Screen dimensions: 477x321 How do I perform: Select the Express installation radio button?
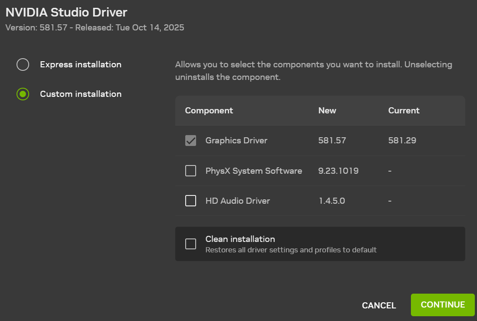click(23, 65)
